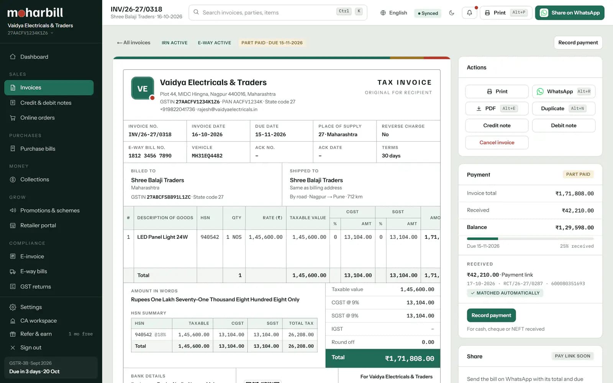Click Promotions & schemes megaphone icon

[13, 210]
